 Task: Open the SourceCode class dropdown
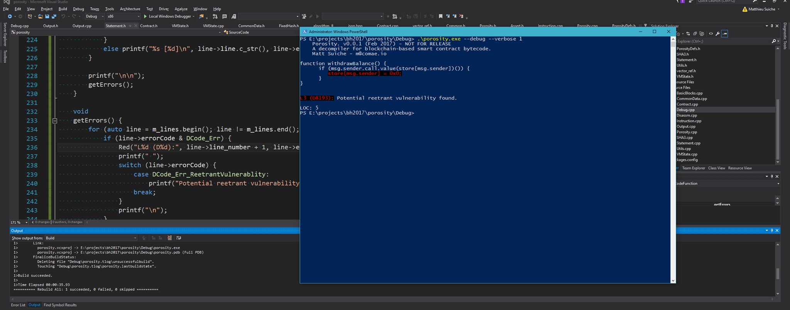tap(261, 32)
